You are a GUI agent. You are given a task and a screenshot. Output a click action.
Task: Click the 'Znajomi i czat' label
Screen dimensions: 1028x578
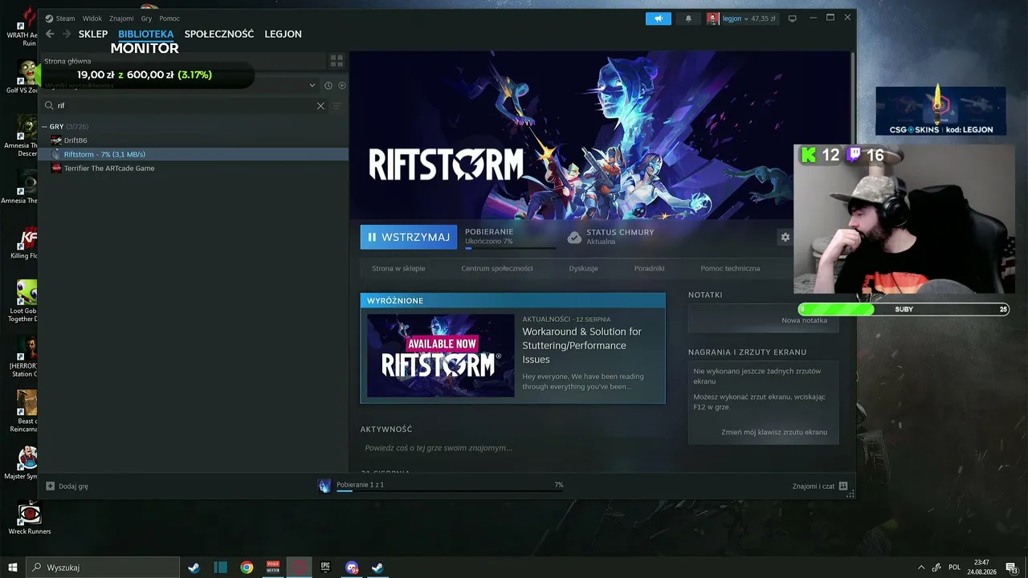[x=814, y=486]
